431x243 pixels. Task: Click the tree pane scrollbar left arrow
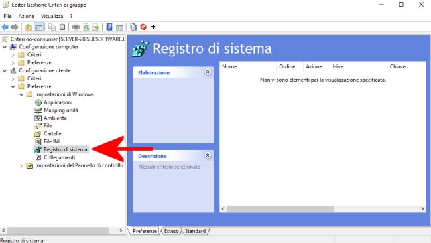pos(3,230)
